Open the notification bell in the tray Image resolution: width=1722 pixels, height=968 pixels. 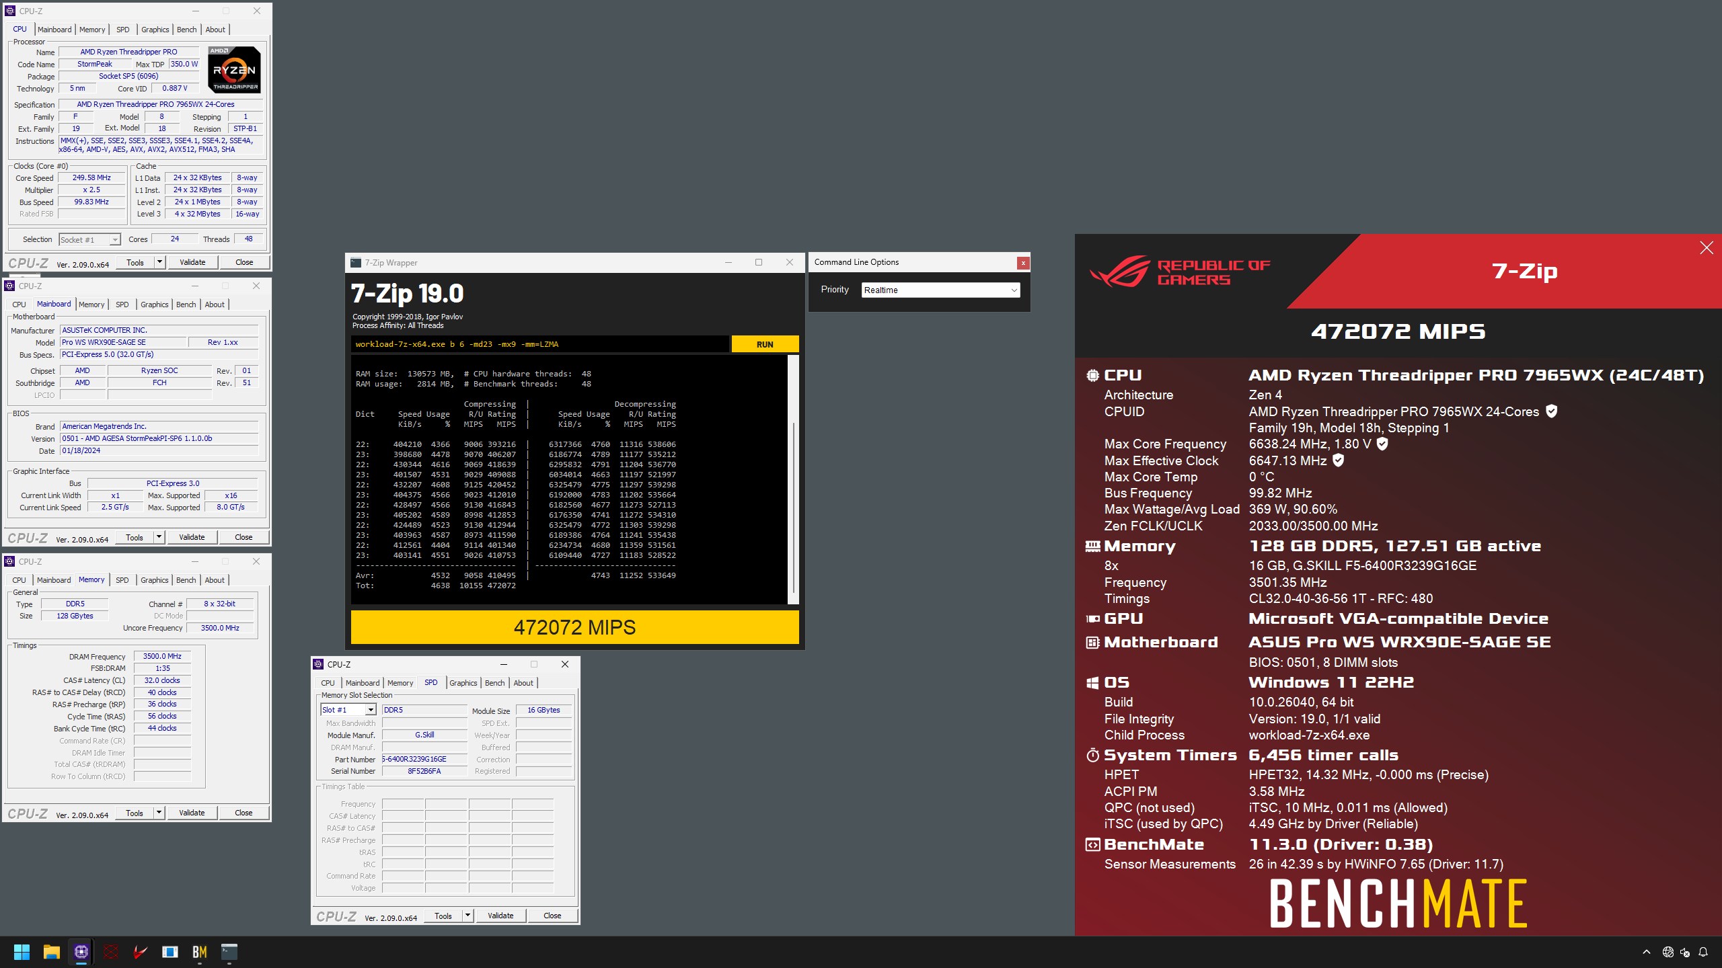point(1703,952)
